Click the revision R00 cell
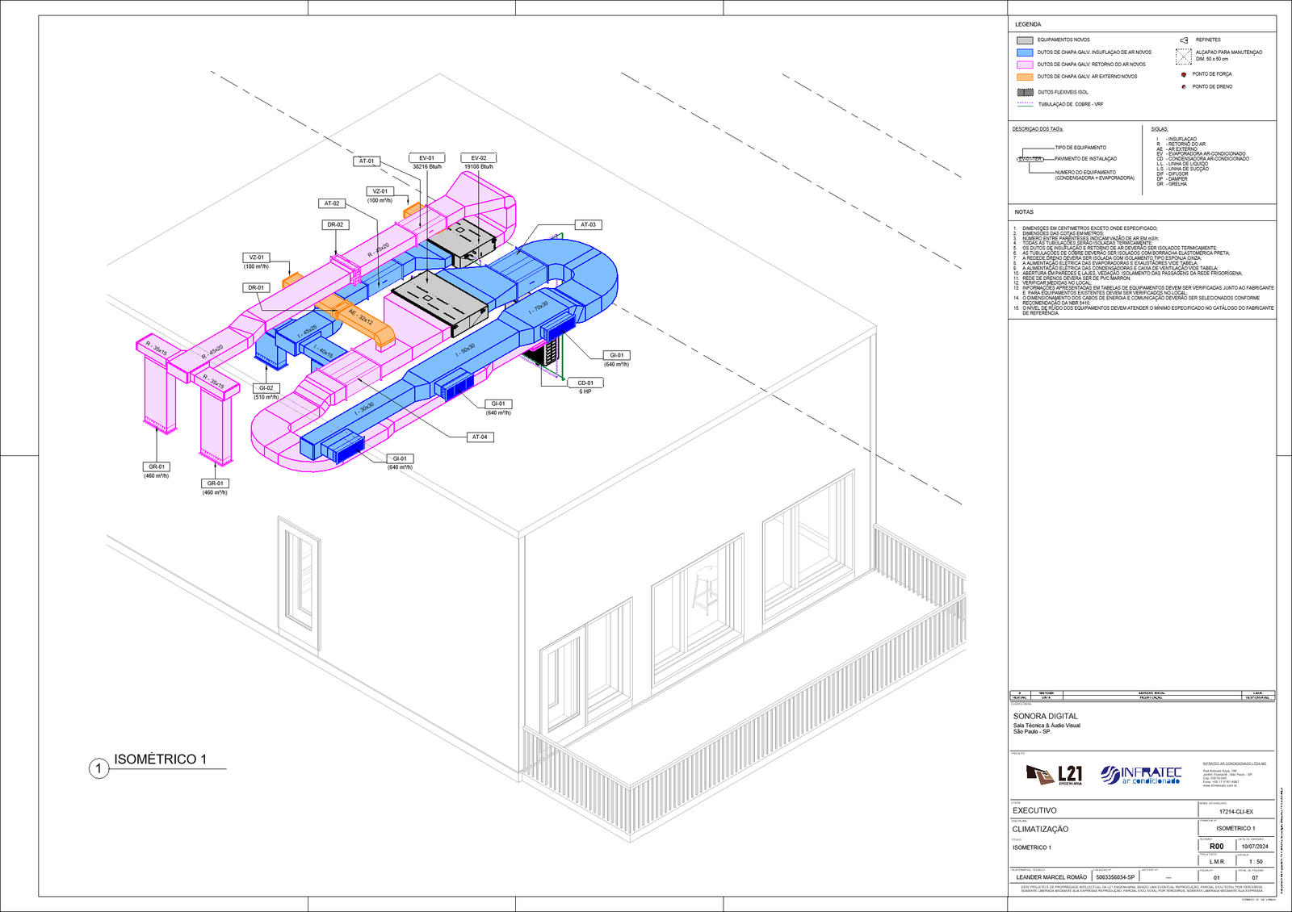1292x912 pixels. [x=1216, y=847]
